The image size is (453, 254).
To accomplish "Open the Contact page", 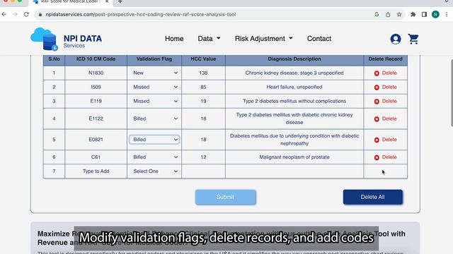I will [319, 39].
